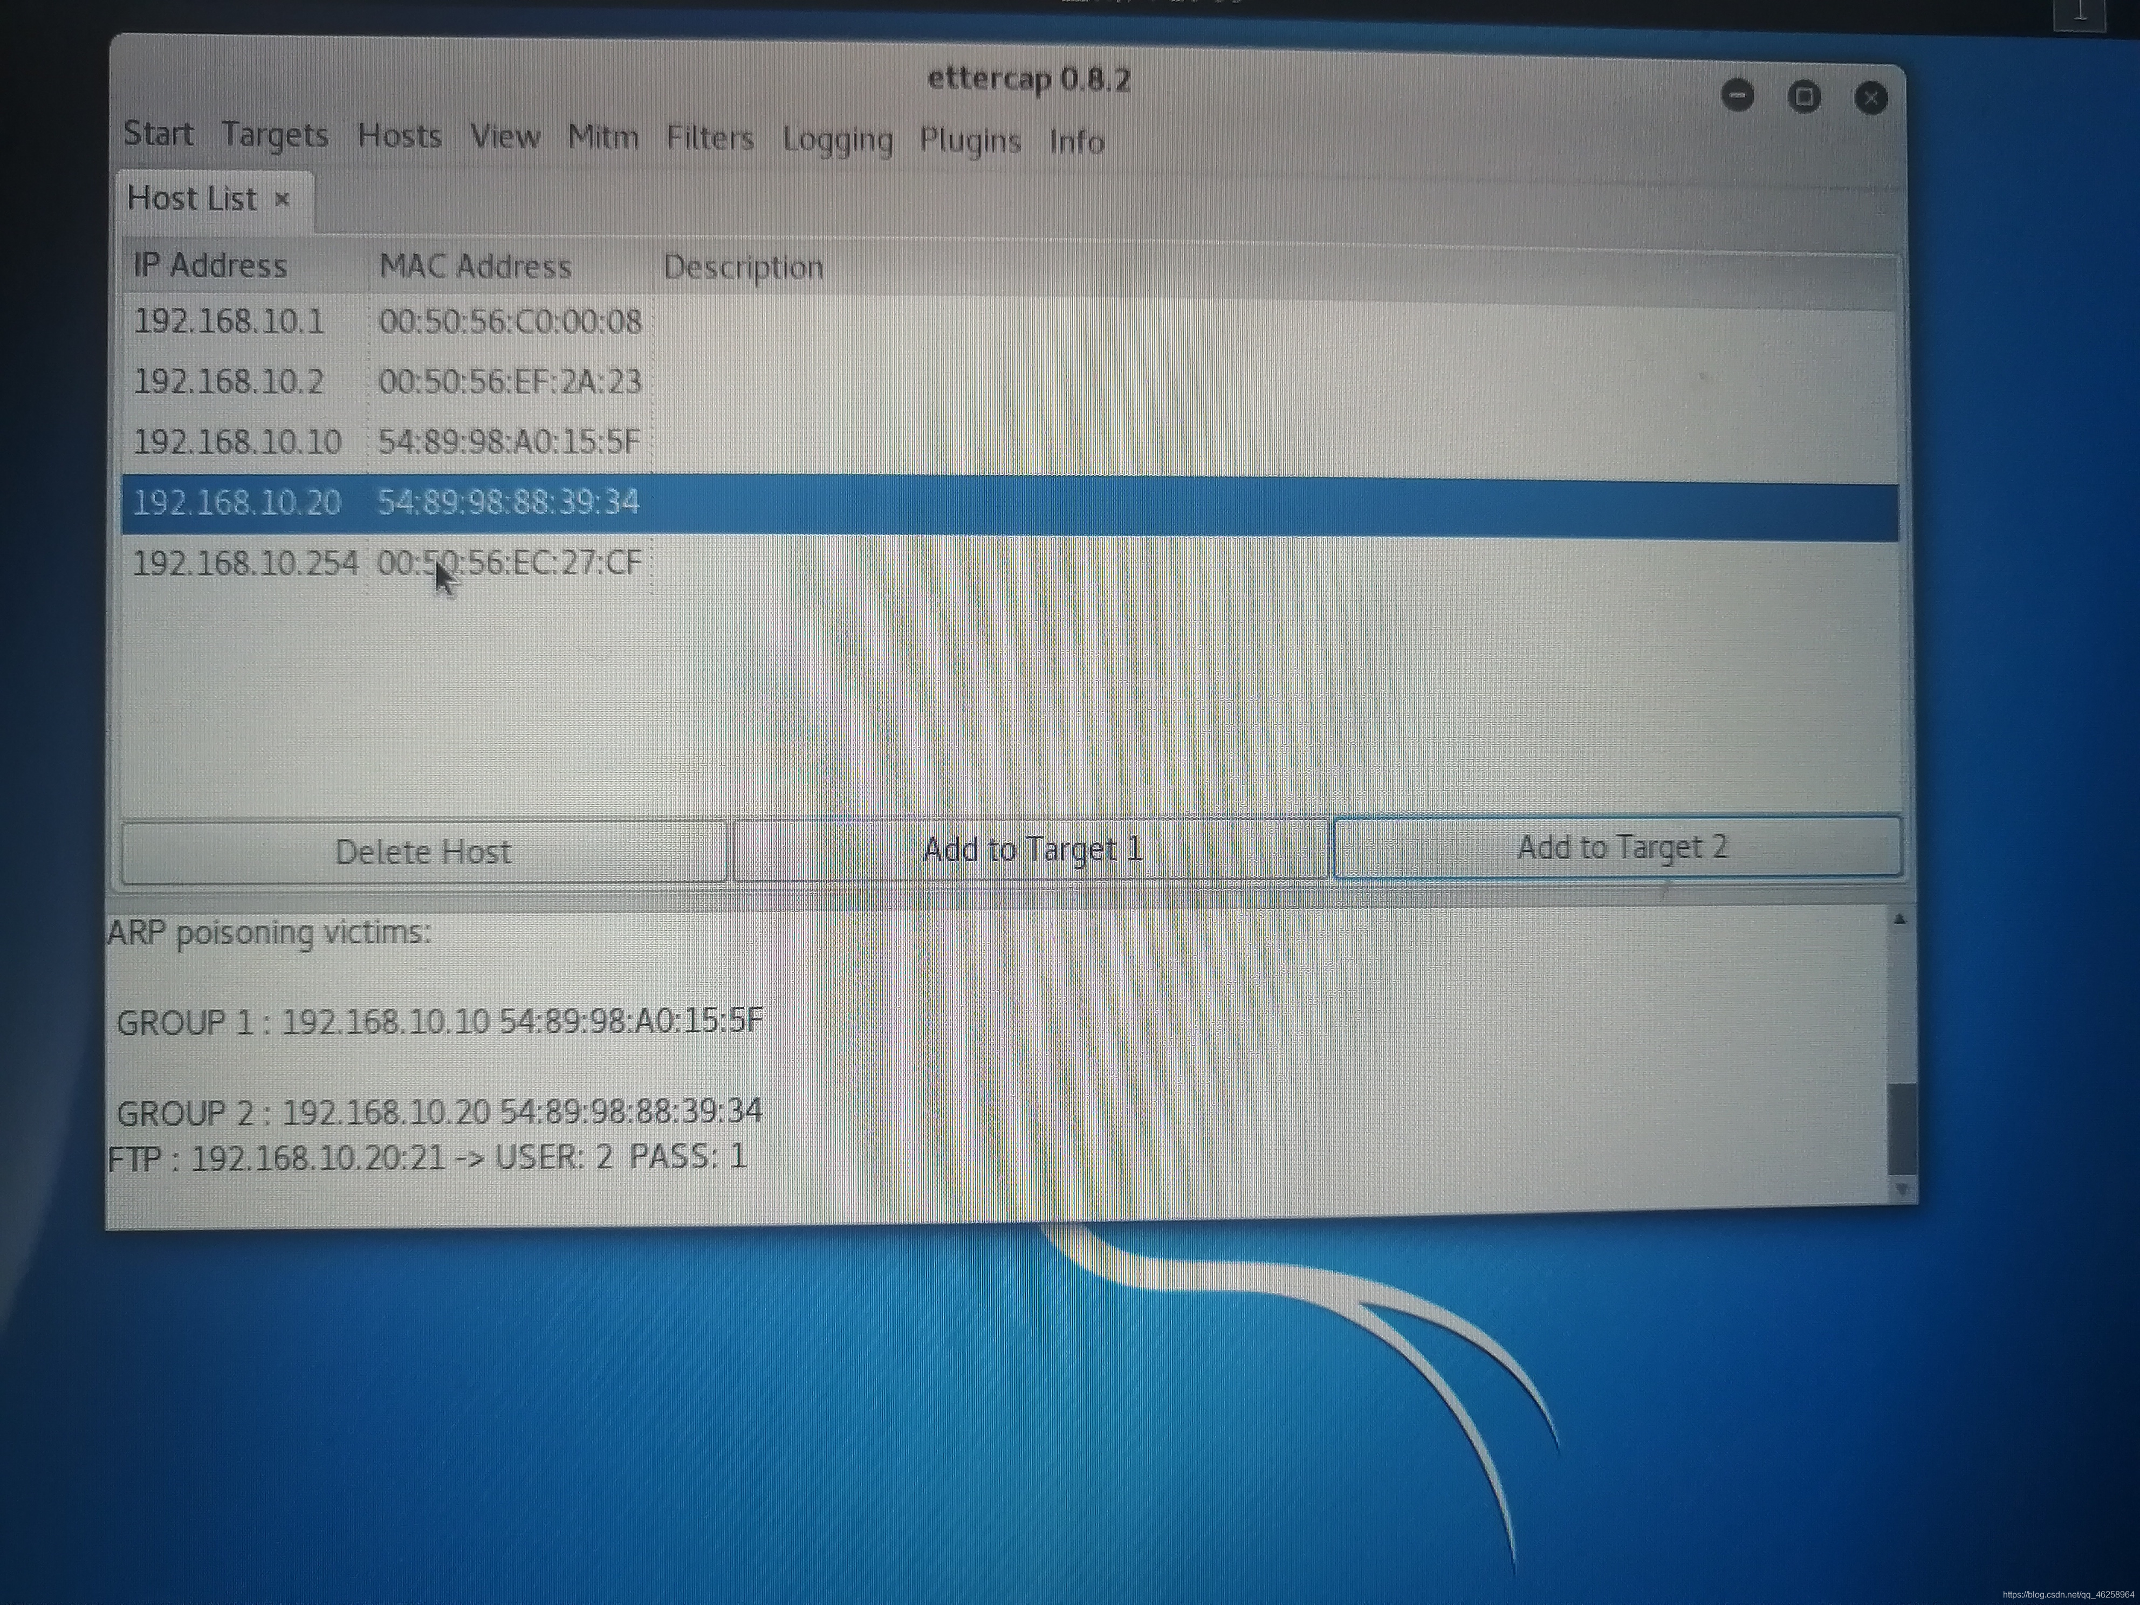Click MAC address 00:50:56:EC:27:CF
Screen dimensions: 2140x1605
[x=509, y=562]
